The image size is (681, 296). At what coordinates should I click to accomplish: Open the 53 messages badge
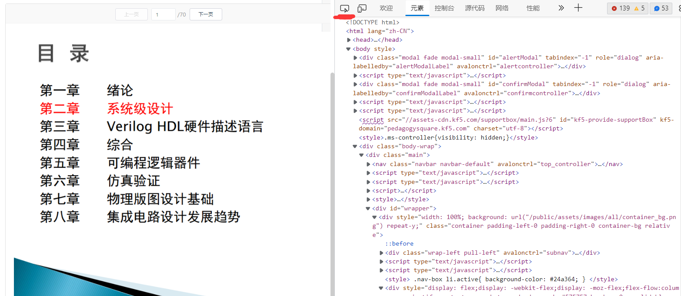pyautogui.click(x=661, y=8)
